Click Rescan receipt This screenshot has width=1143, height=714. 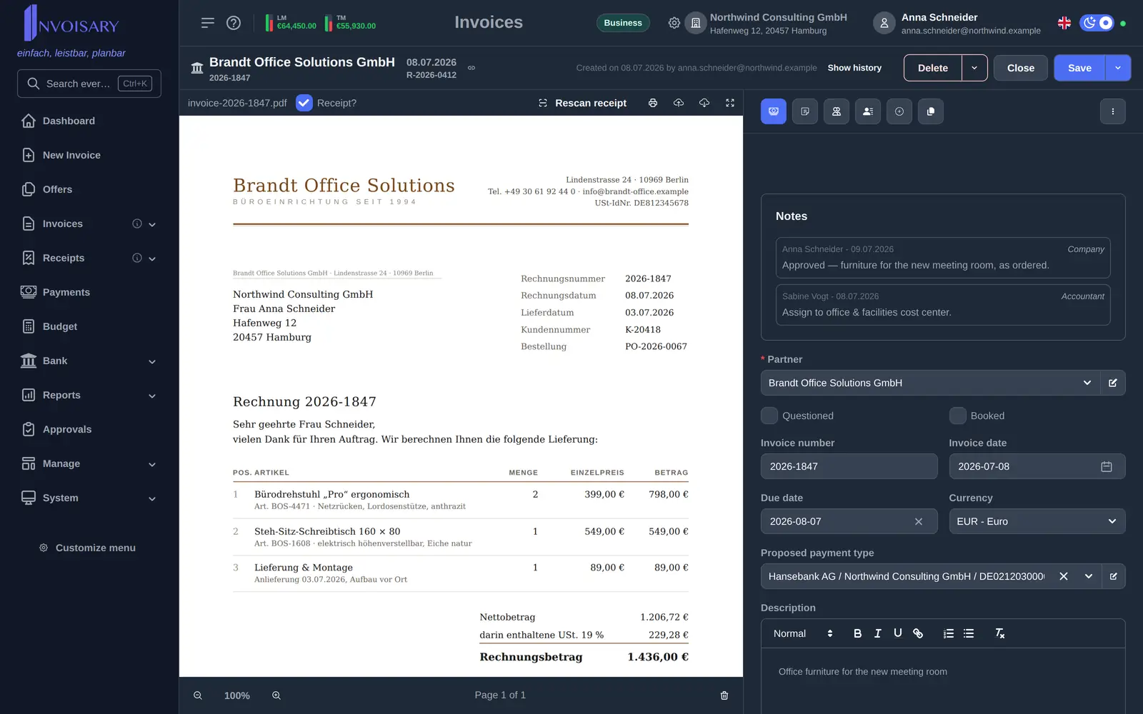pyautogui.click(x=582, y=103)
